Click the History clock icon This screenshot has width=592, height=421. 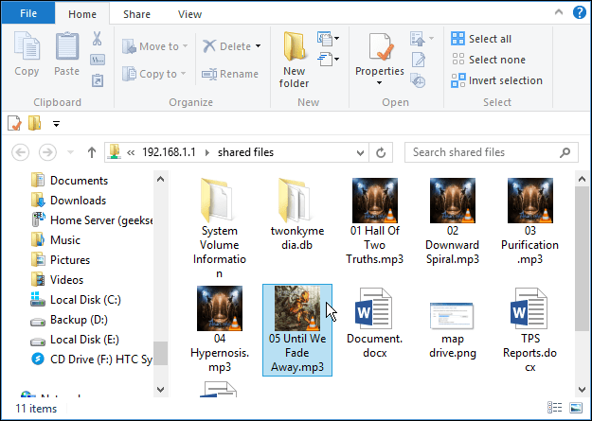coord(419,80)
